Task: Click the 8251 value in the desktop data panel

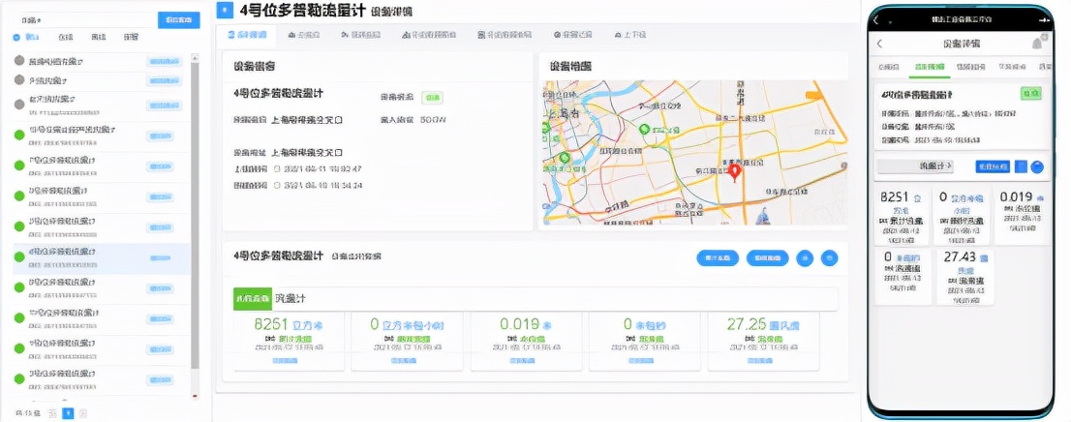Action: [x=270, y=324]
